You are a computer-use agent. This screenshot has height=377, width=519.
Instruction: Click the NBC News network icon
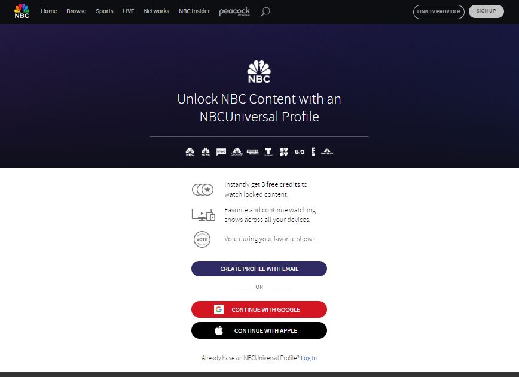[206, 151]
